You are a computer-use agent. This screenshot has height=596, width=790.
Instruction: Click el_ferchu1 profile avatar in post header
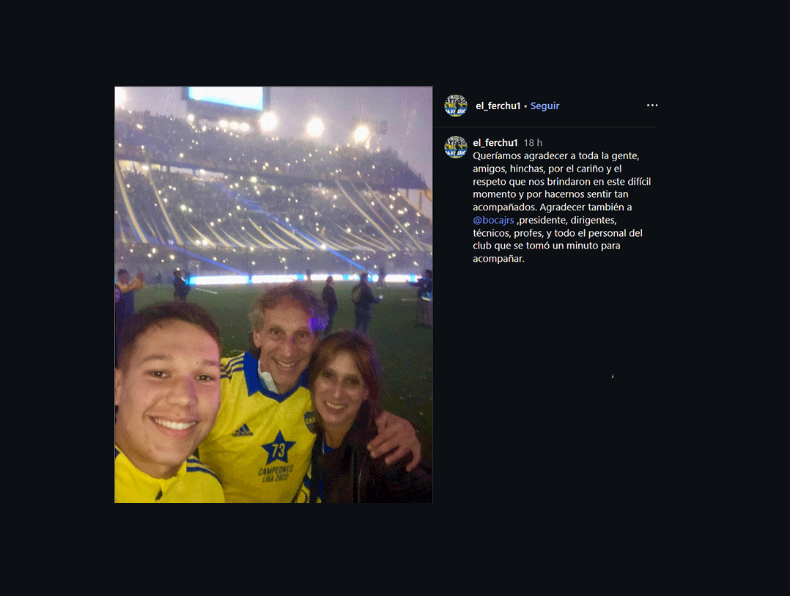[456, 106]
